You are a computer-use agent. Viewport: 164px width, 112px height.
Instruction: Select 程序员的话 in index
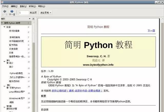(x=14, y=81)
